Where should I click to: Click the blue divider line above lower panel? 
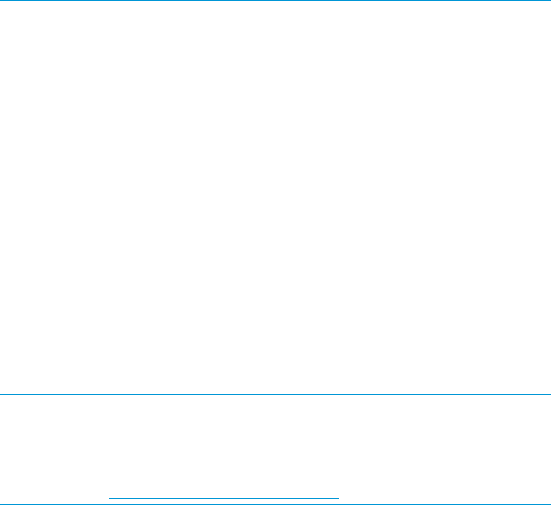(x=275, y=394)
